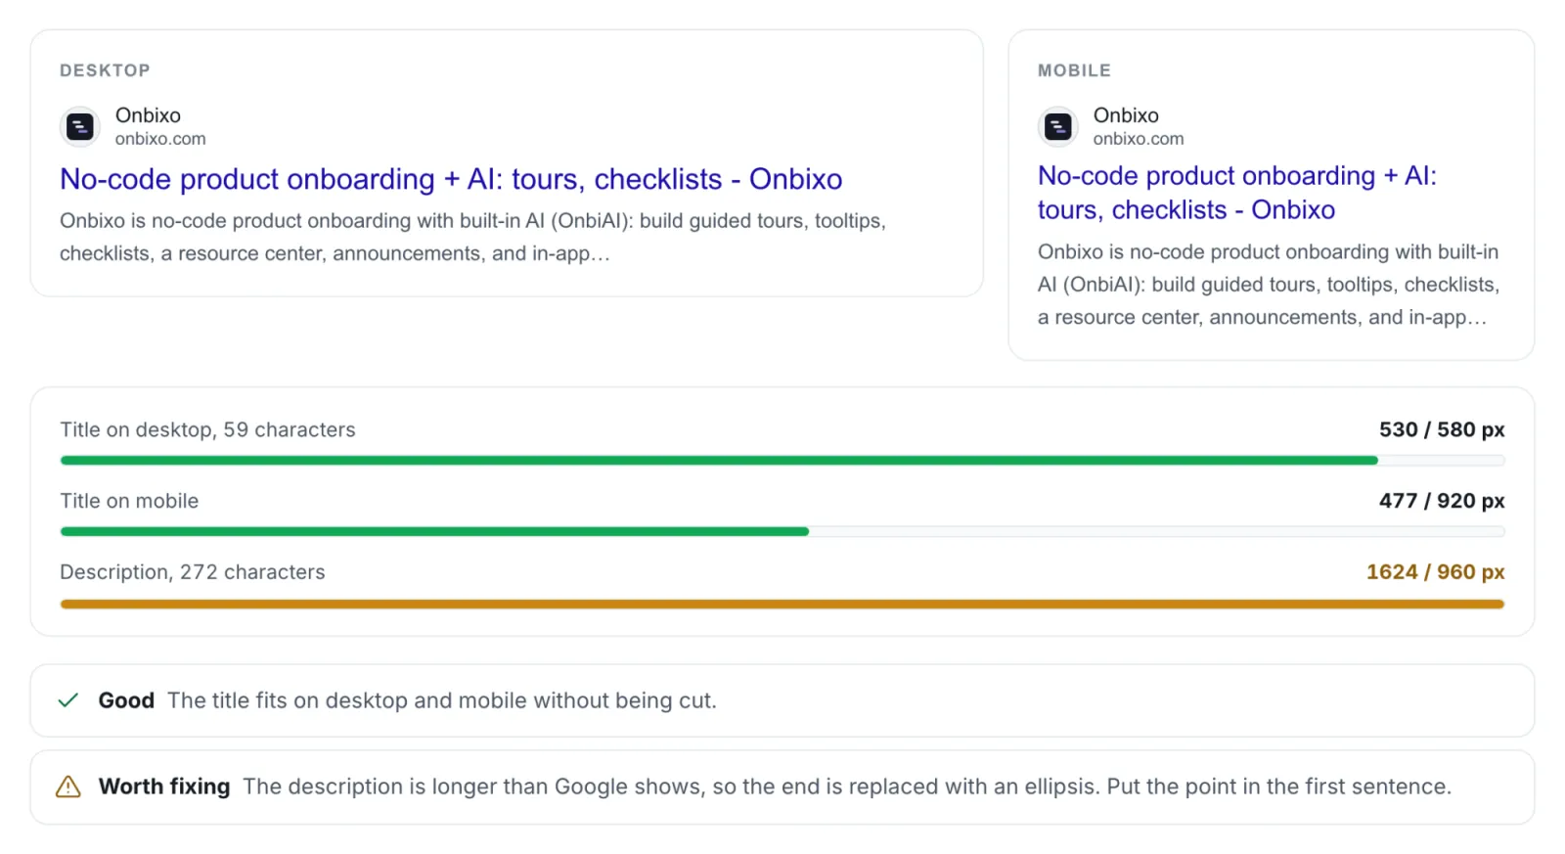This screenshot has width=1565, height=854.
Task: Open the mobile search result title link
Action: 1237,193
